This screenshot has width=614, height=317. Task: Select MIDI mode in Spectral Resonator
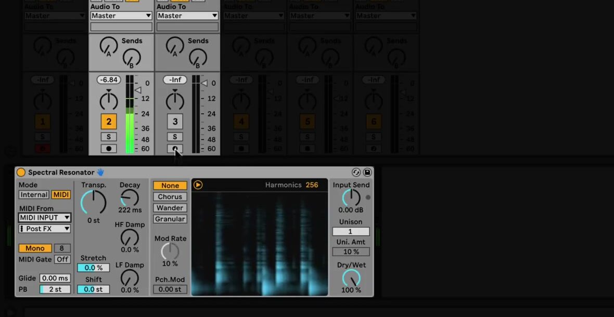pyautogui.click(x=61, y=195)
